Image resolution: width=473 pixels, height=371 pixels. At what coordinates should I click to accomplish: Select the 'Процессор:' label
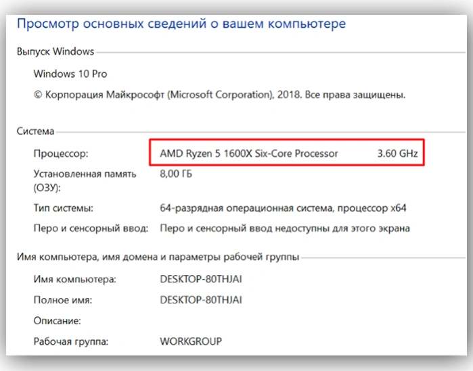click(61, 153)
